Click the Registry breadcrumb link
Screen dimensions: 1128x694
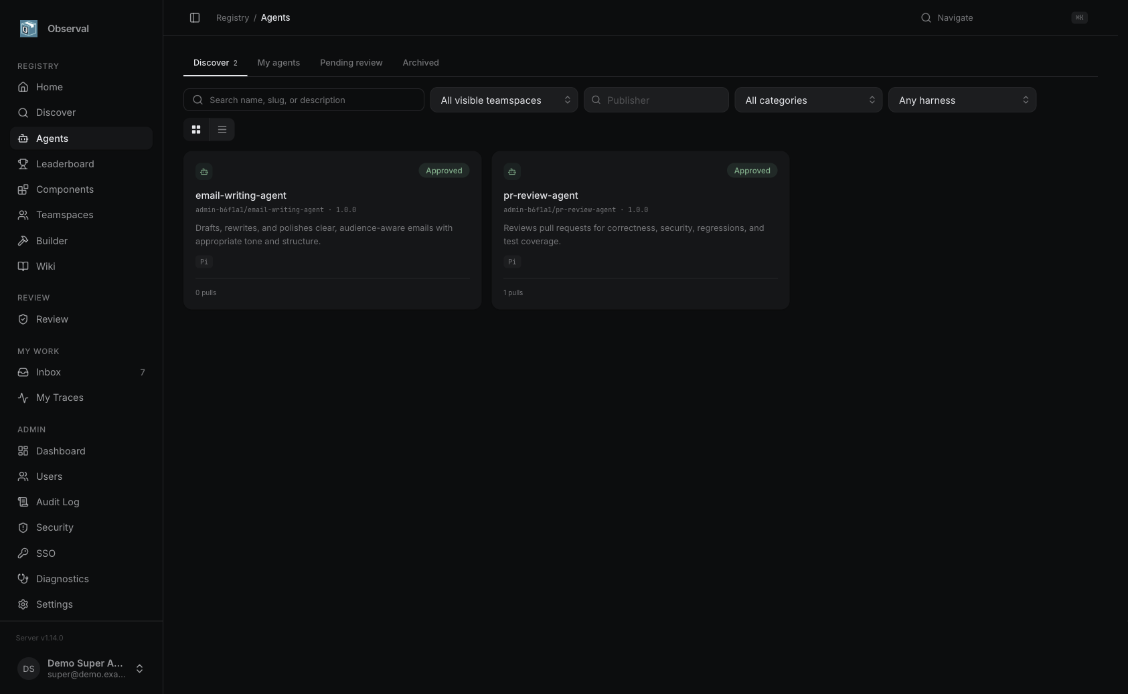232,17
